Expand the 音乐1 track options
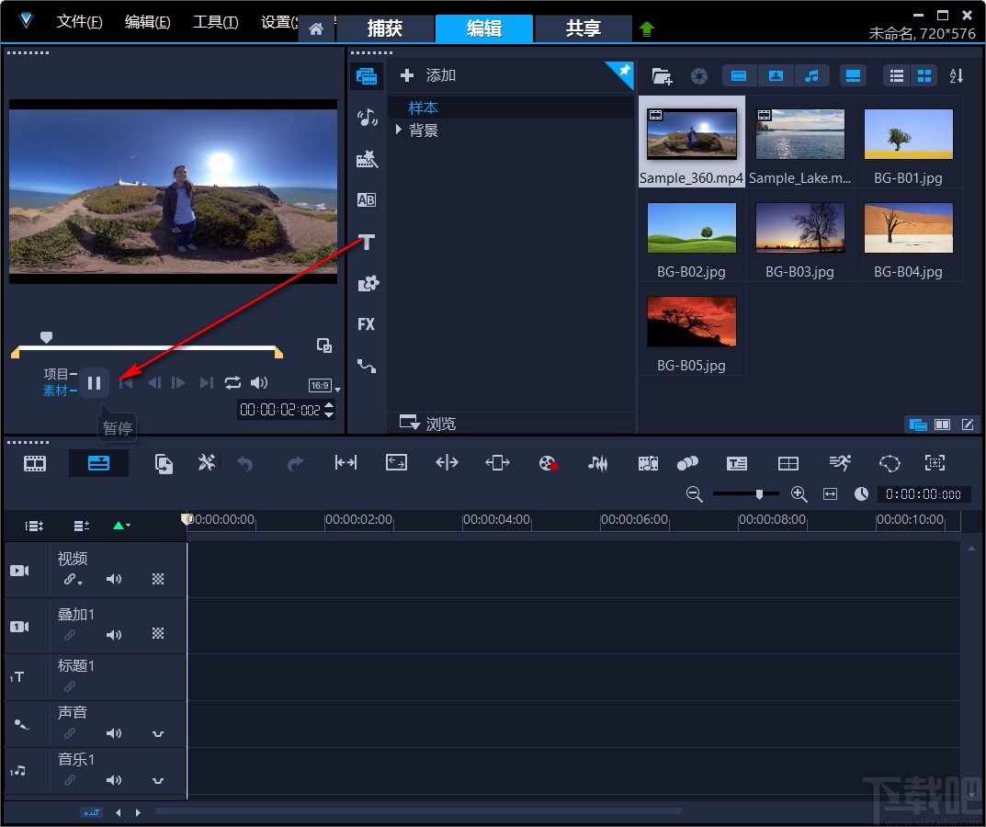The width and height of the screenshot is (986, 827). coord(158,780)
